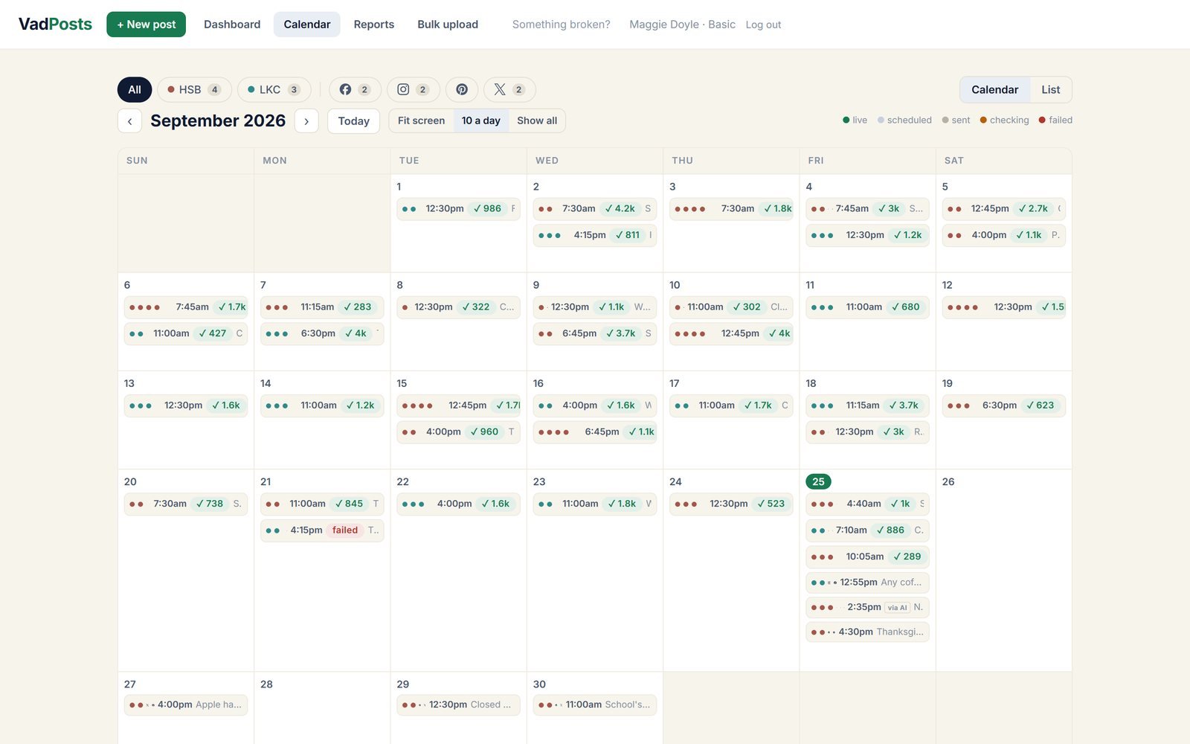Screen dimensions: 1190x744
Task: Open the 6:45pm 3.7k post
Action: (595, 333)
